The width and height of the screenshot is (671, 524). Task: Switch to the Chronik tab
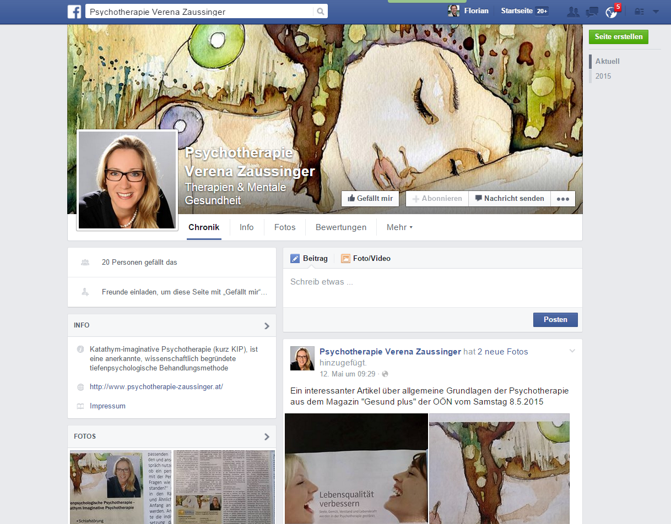pyautogui.click(x=204, y=227)
